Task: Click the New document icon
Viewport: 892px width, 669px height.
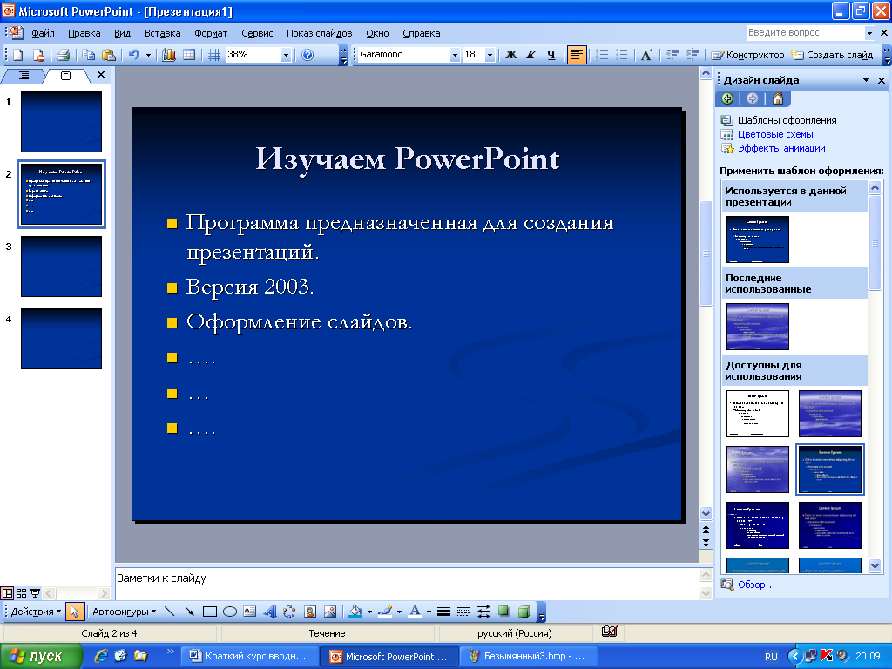Action: pyautogui.click(x=18, y=55)
